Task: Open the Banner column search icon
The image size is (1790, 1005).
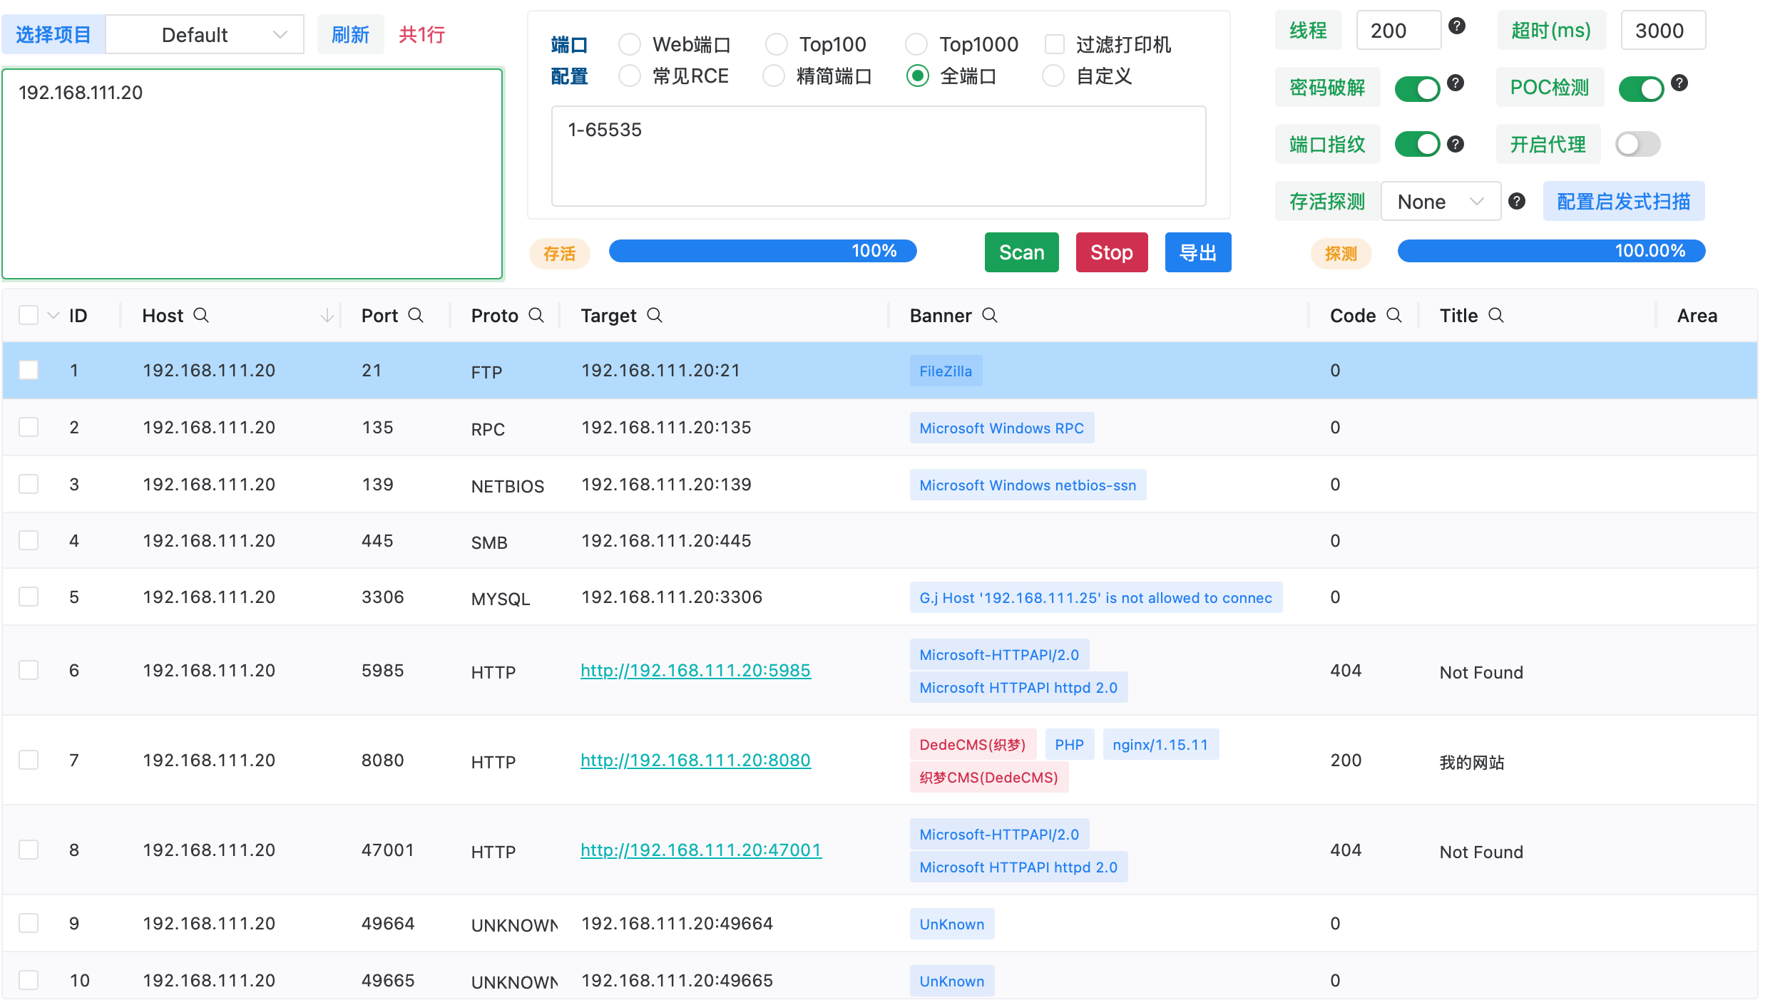Action: tap(990, 315)
